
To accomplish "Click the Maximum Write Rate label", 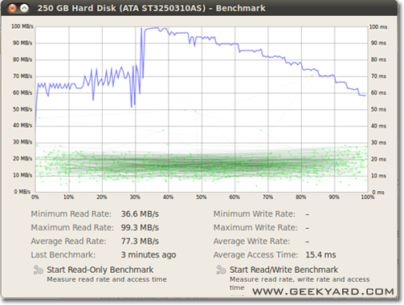I will [255, 228].
